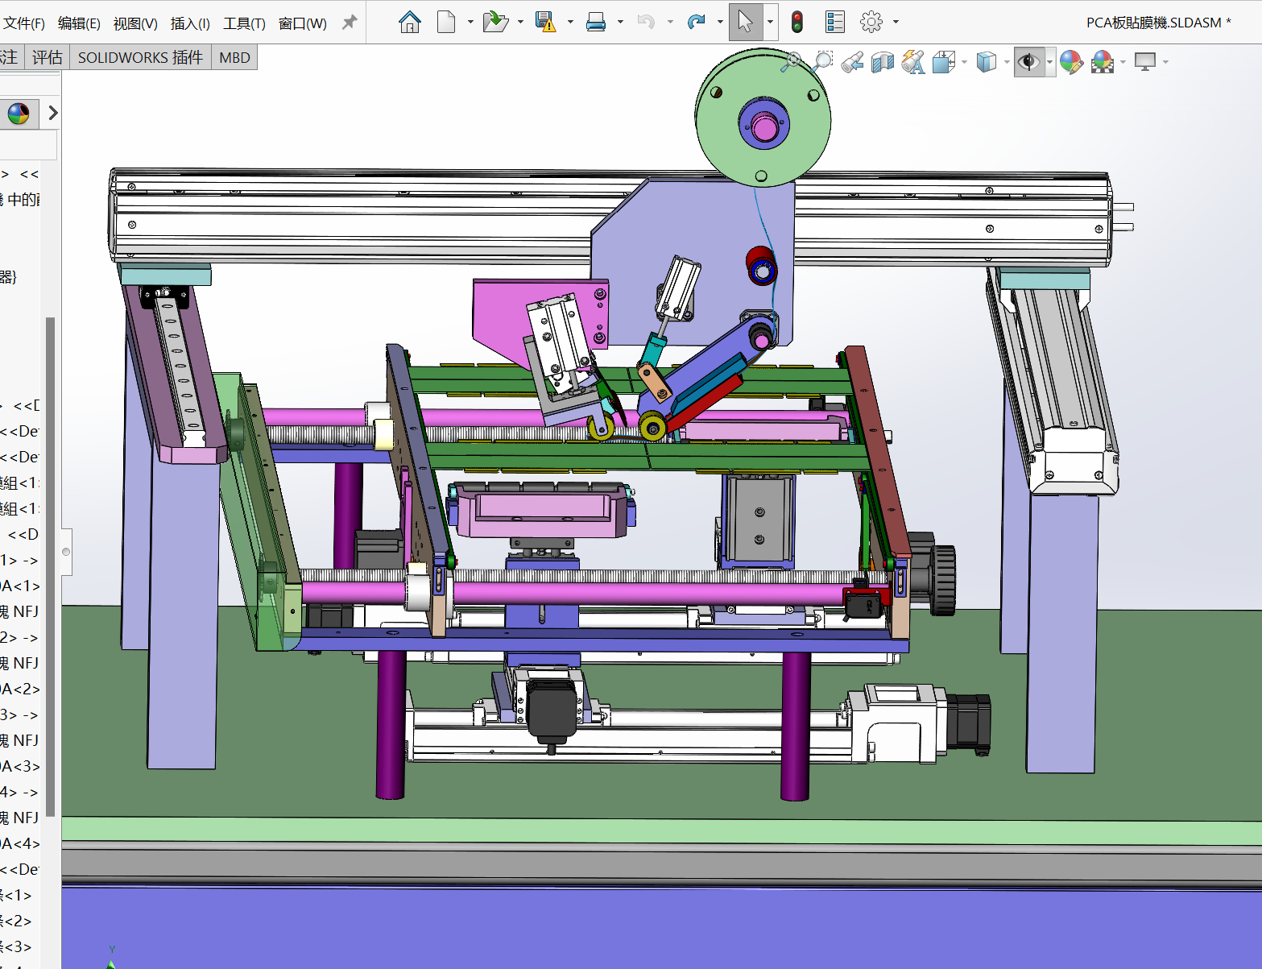Open the Appearances color wheel panel tab
Viewport: 1262px width, 969px height.
tap(18, 114)
